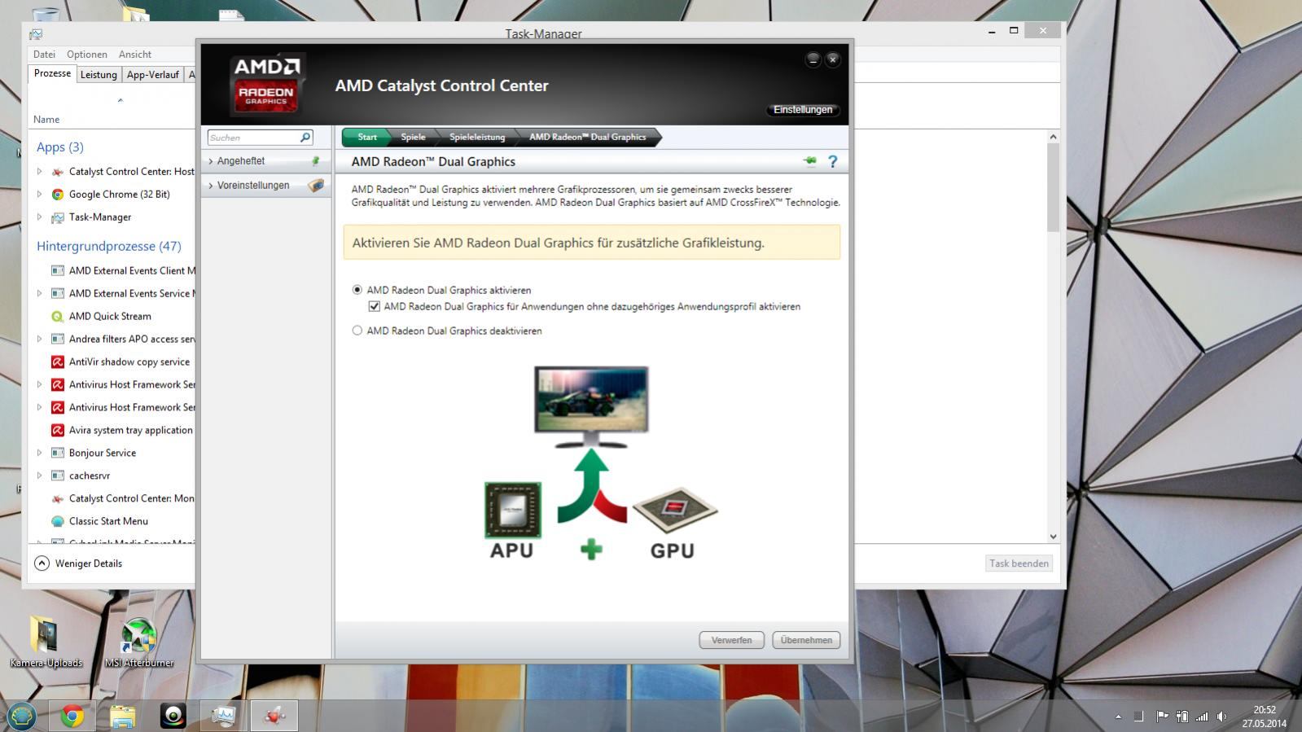
Task: Click Google Chrome icon in Task-Manager list
Action: pyautogui.click(x=58, y=195)
